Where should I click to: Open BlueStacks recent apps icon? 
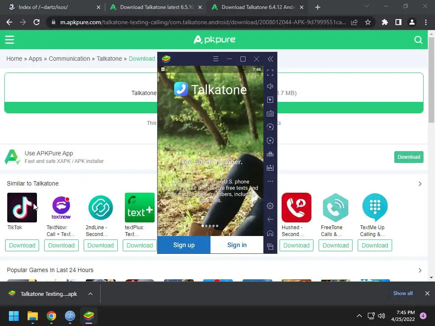270,247
